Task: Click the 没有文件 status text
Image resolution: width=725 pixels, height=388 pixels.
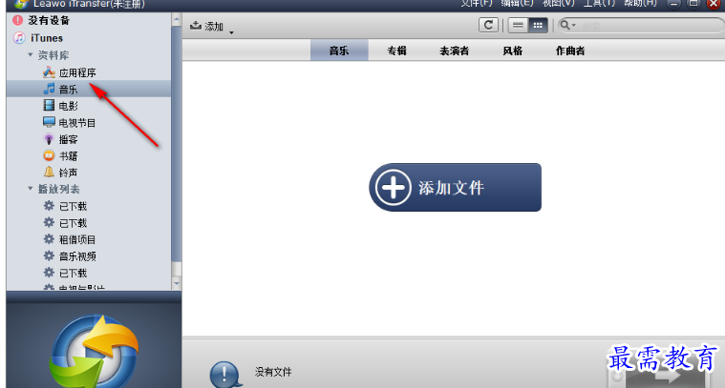Action: (273, 372)
